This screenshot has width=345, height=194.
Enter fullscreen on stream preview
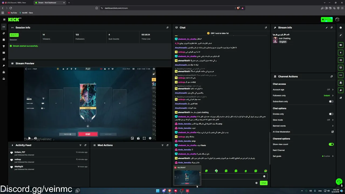[144, 138]
